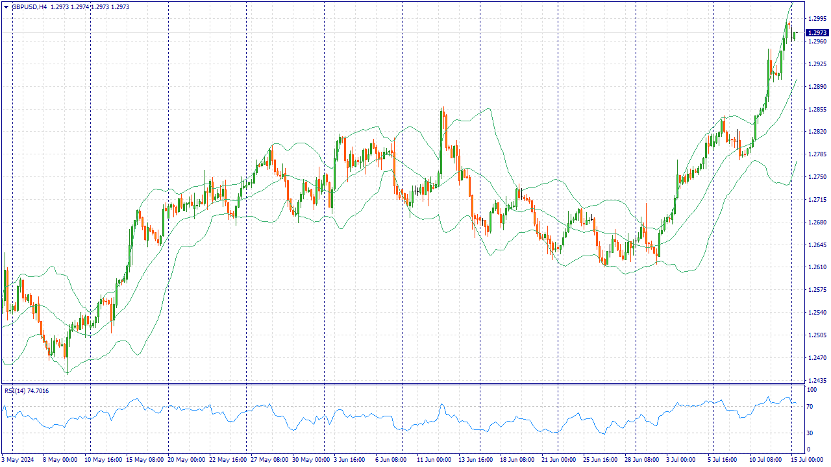Click the 10 Jul 08:00 time label
The image size is (831, 467).
coord(766,460)
